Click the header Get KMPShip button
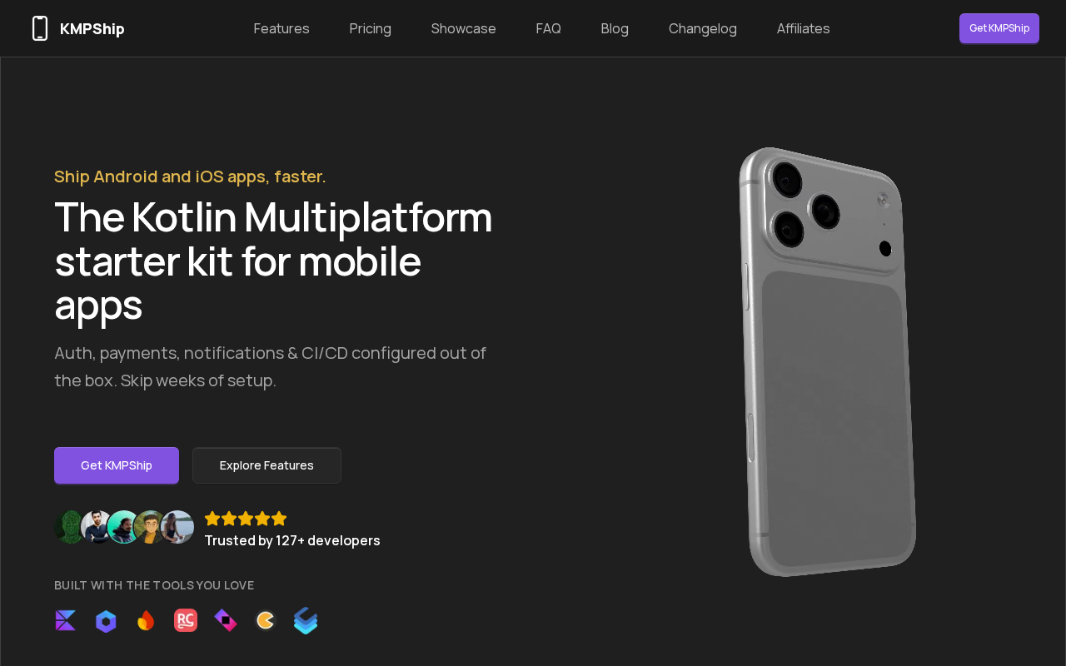This screenshot has width=1066, height=666. pos(999,28)
